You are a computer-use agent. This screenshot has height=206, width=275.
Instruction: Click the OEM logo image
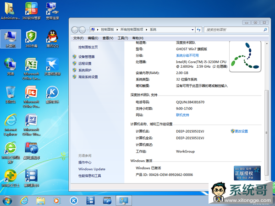tap(245, 56)
